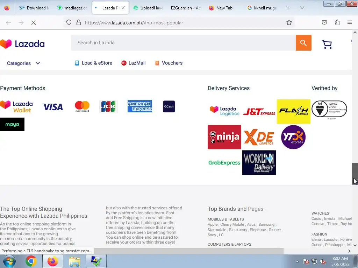Close the Lazada tab
The width and height of the screenshot is (358, 268).
pyautogui.click(x=123, y=8)
